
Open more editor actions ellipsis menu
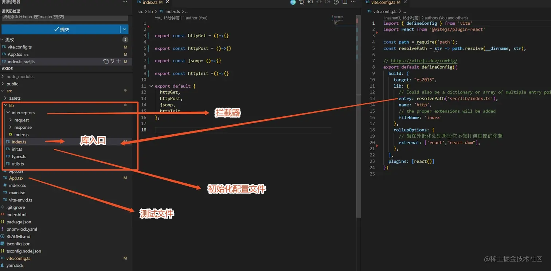click(353, 2)
